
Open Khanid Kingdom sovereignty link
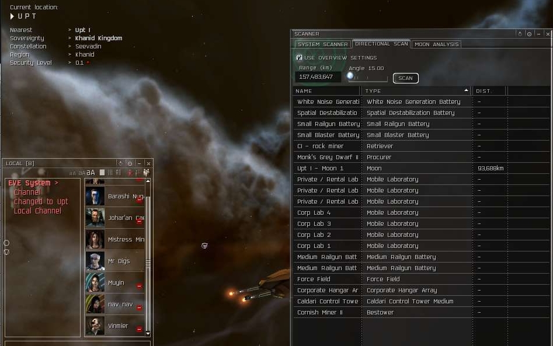coord(99,38)
